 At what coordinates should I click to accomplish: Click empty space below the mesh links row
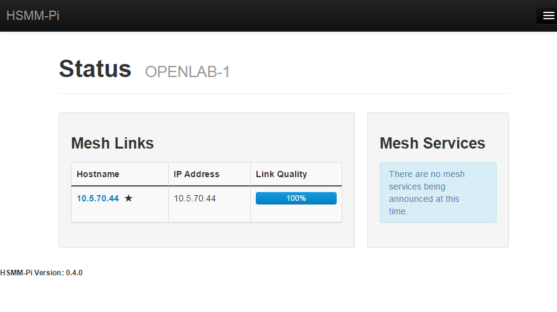pyautogui.click(x=206, y=234)
